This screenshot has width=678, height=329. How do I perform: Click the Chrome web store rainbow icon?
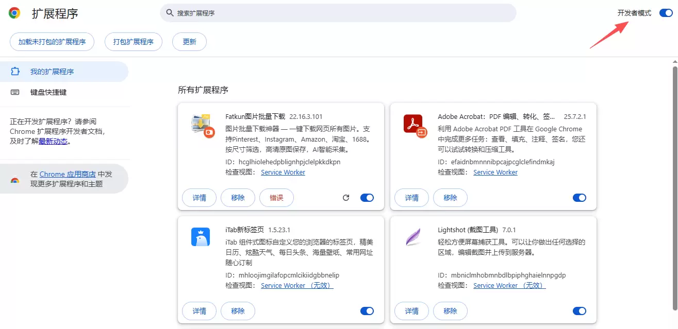coord(14,181)
